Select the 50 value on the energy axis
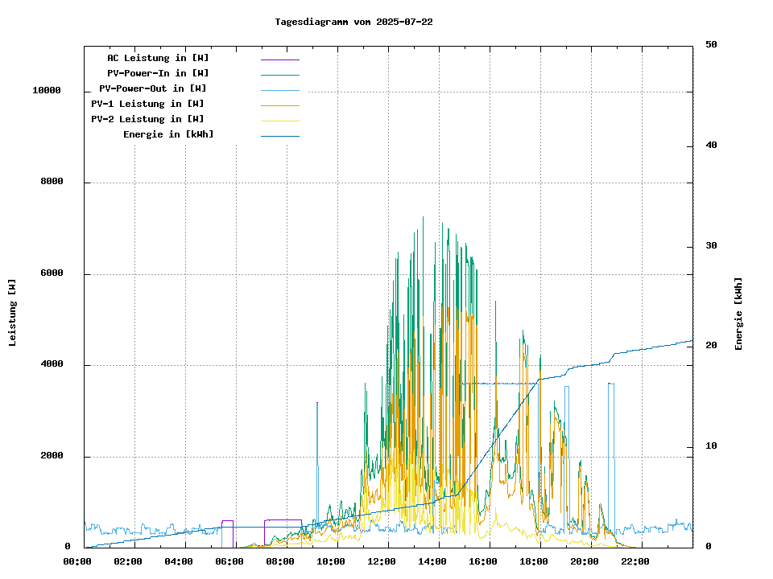This screenshot has height=579, width=773. 711,45
